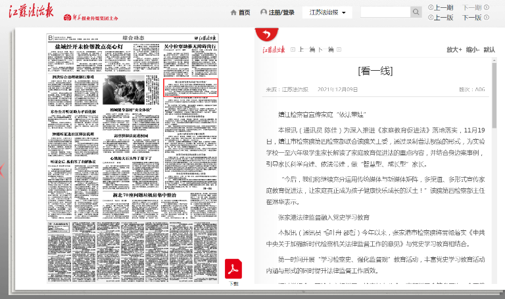Viewport: 505px width, 299px height.
Task: Click 放大+ to enlarge article text
Action: [x=454, y=49]
